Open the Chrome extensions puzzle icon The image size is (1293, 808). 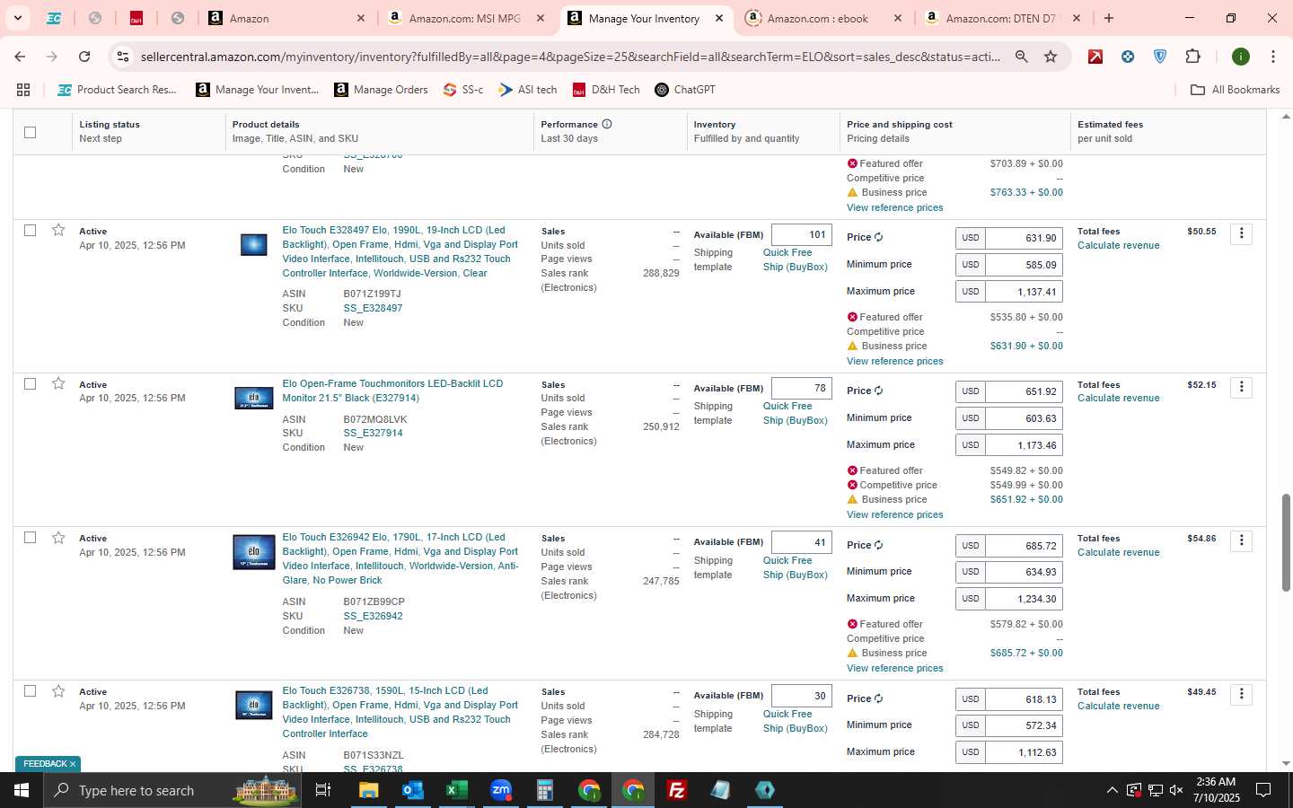(1192, 57)
